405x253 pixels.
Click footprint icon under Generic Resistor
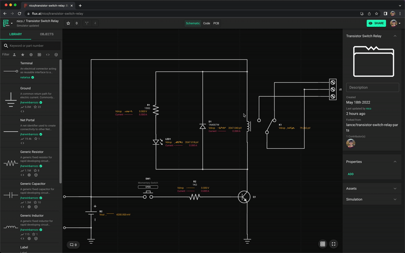tap(29, 175)
